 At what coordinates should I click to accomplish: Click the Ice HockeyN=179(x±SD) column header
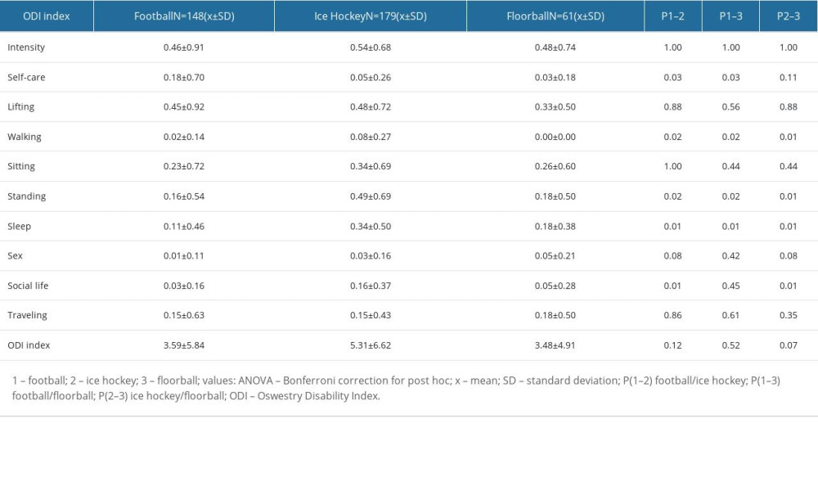click(x=370, y=16)
